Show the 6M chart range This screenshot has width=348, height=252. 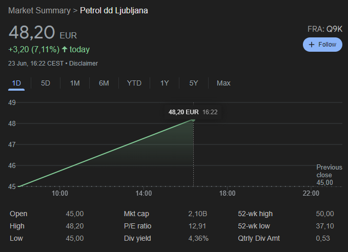pos(104,83)
